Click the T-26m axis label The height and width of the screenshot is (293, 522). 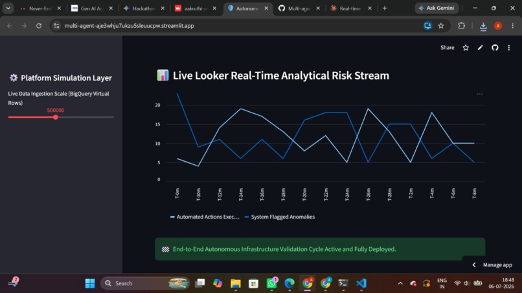pos(369,194)
